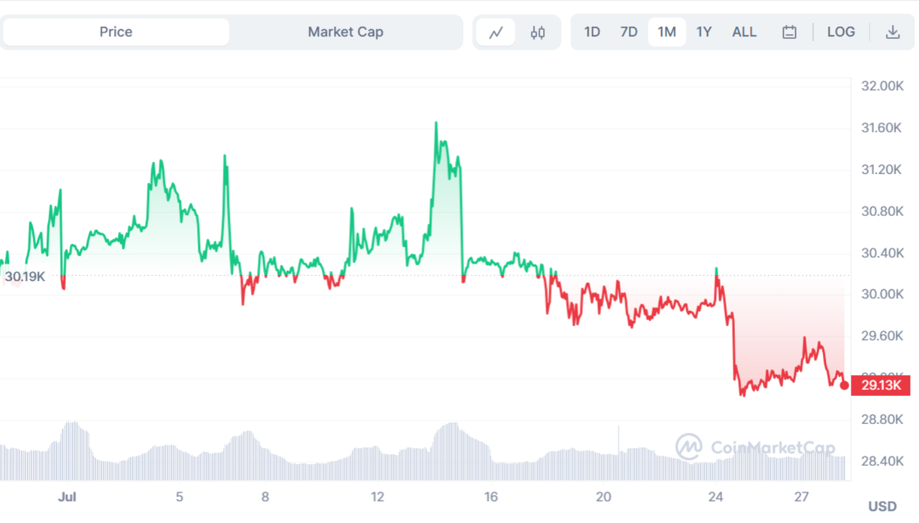The width and height of the screenshot is (919, 523).
Task: Click the CoinMarketCap watermark logo
Action: (x=689, y=447)
